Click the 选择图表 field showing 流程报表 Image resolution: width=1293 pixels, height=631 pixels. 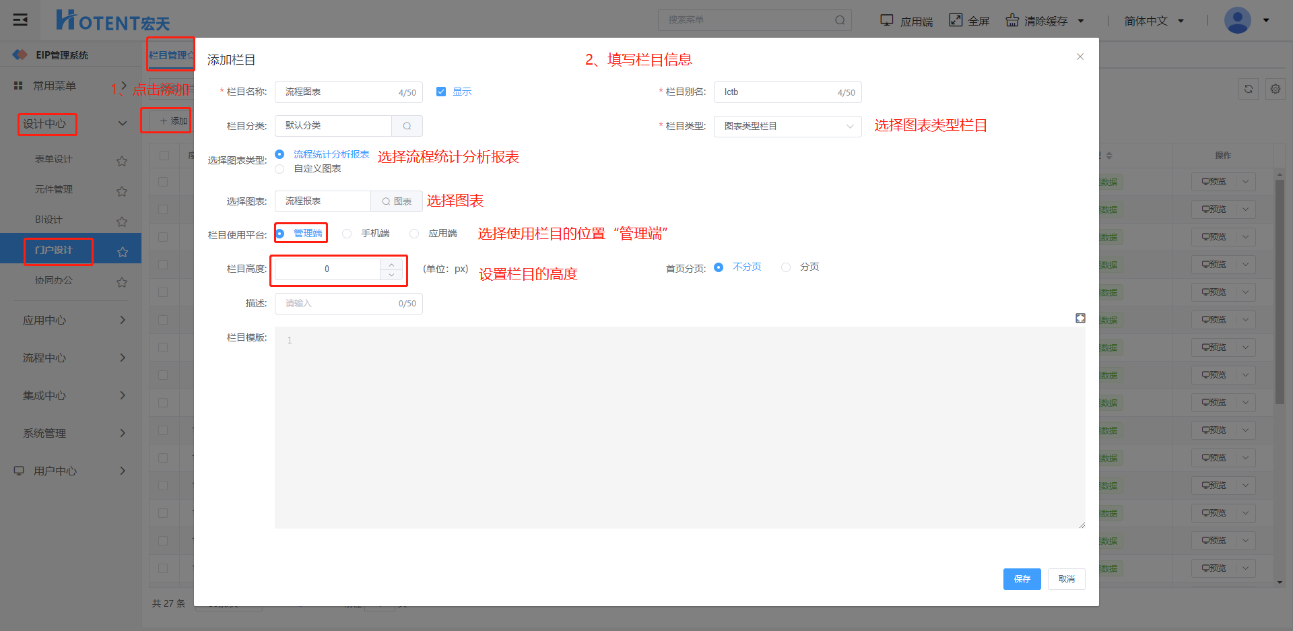tap(323, 201)
